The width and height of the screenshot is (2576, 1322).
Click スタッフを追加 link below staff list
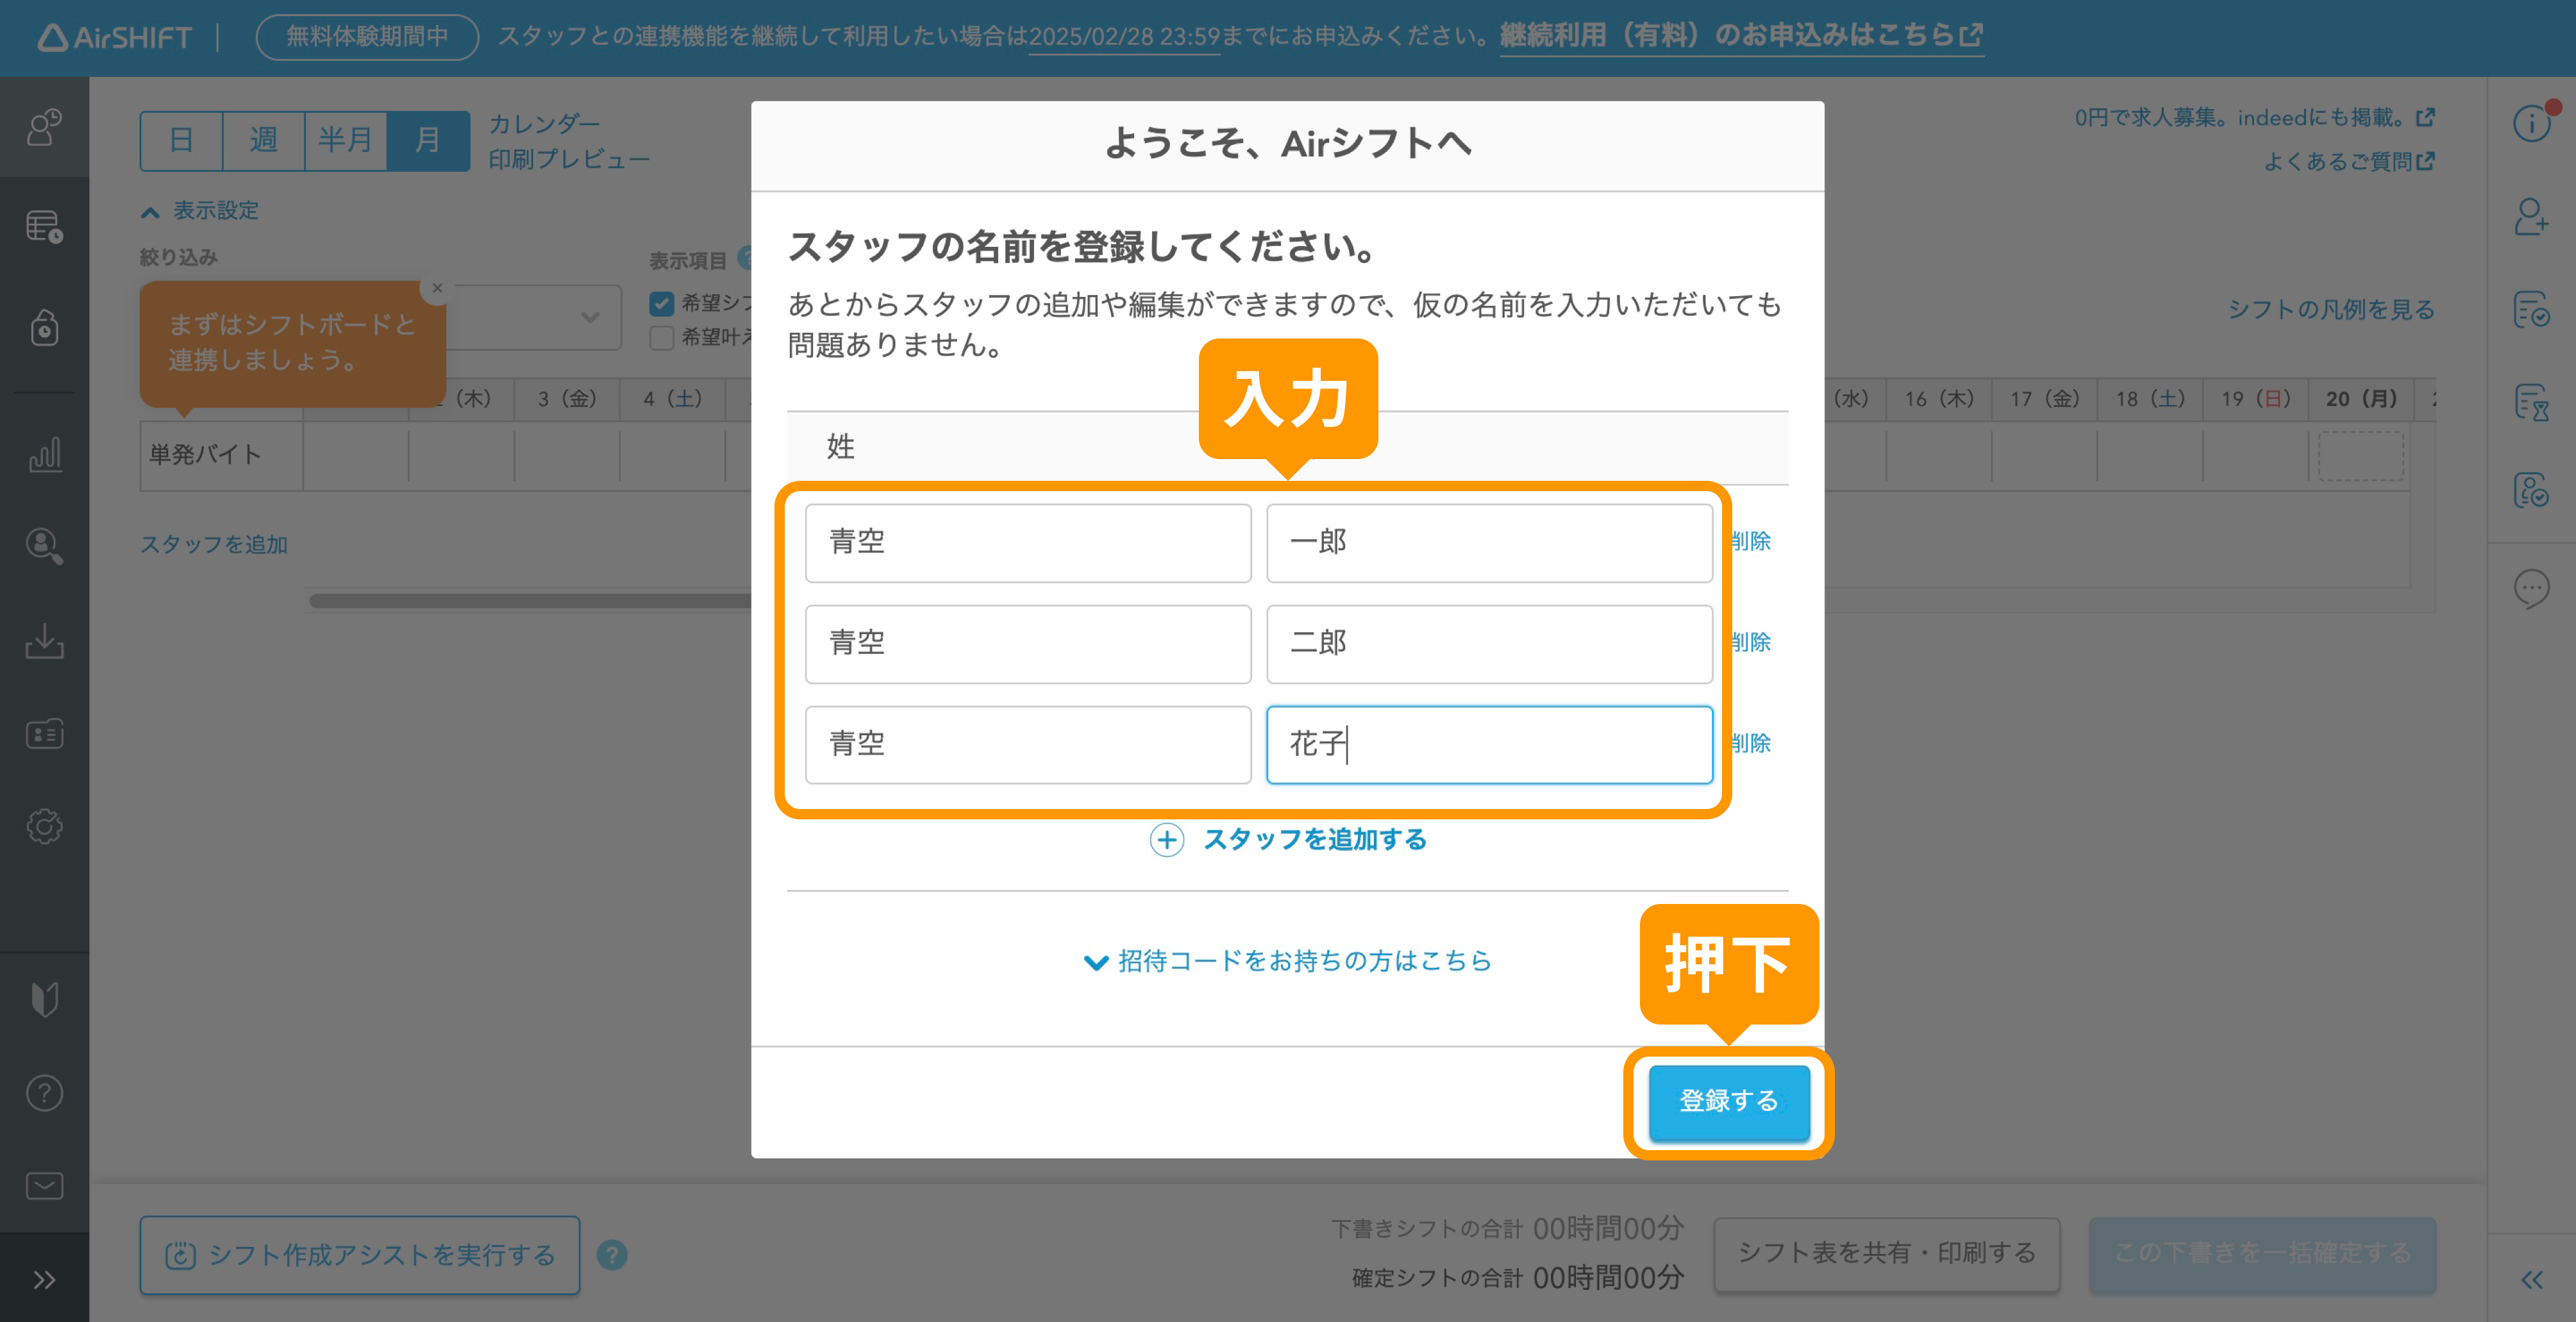(x=214, y=544)
